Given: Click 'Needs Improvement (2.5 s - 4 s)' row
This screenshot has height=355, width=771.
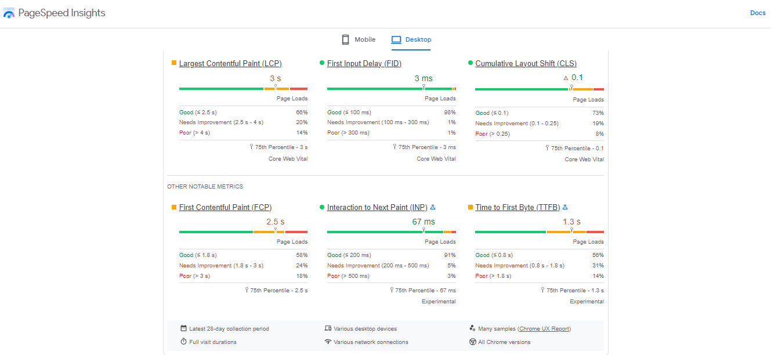Looking at the screenshot, I should 243,122.
